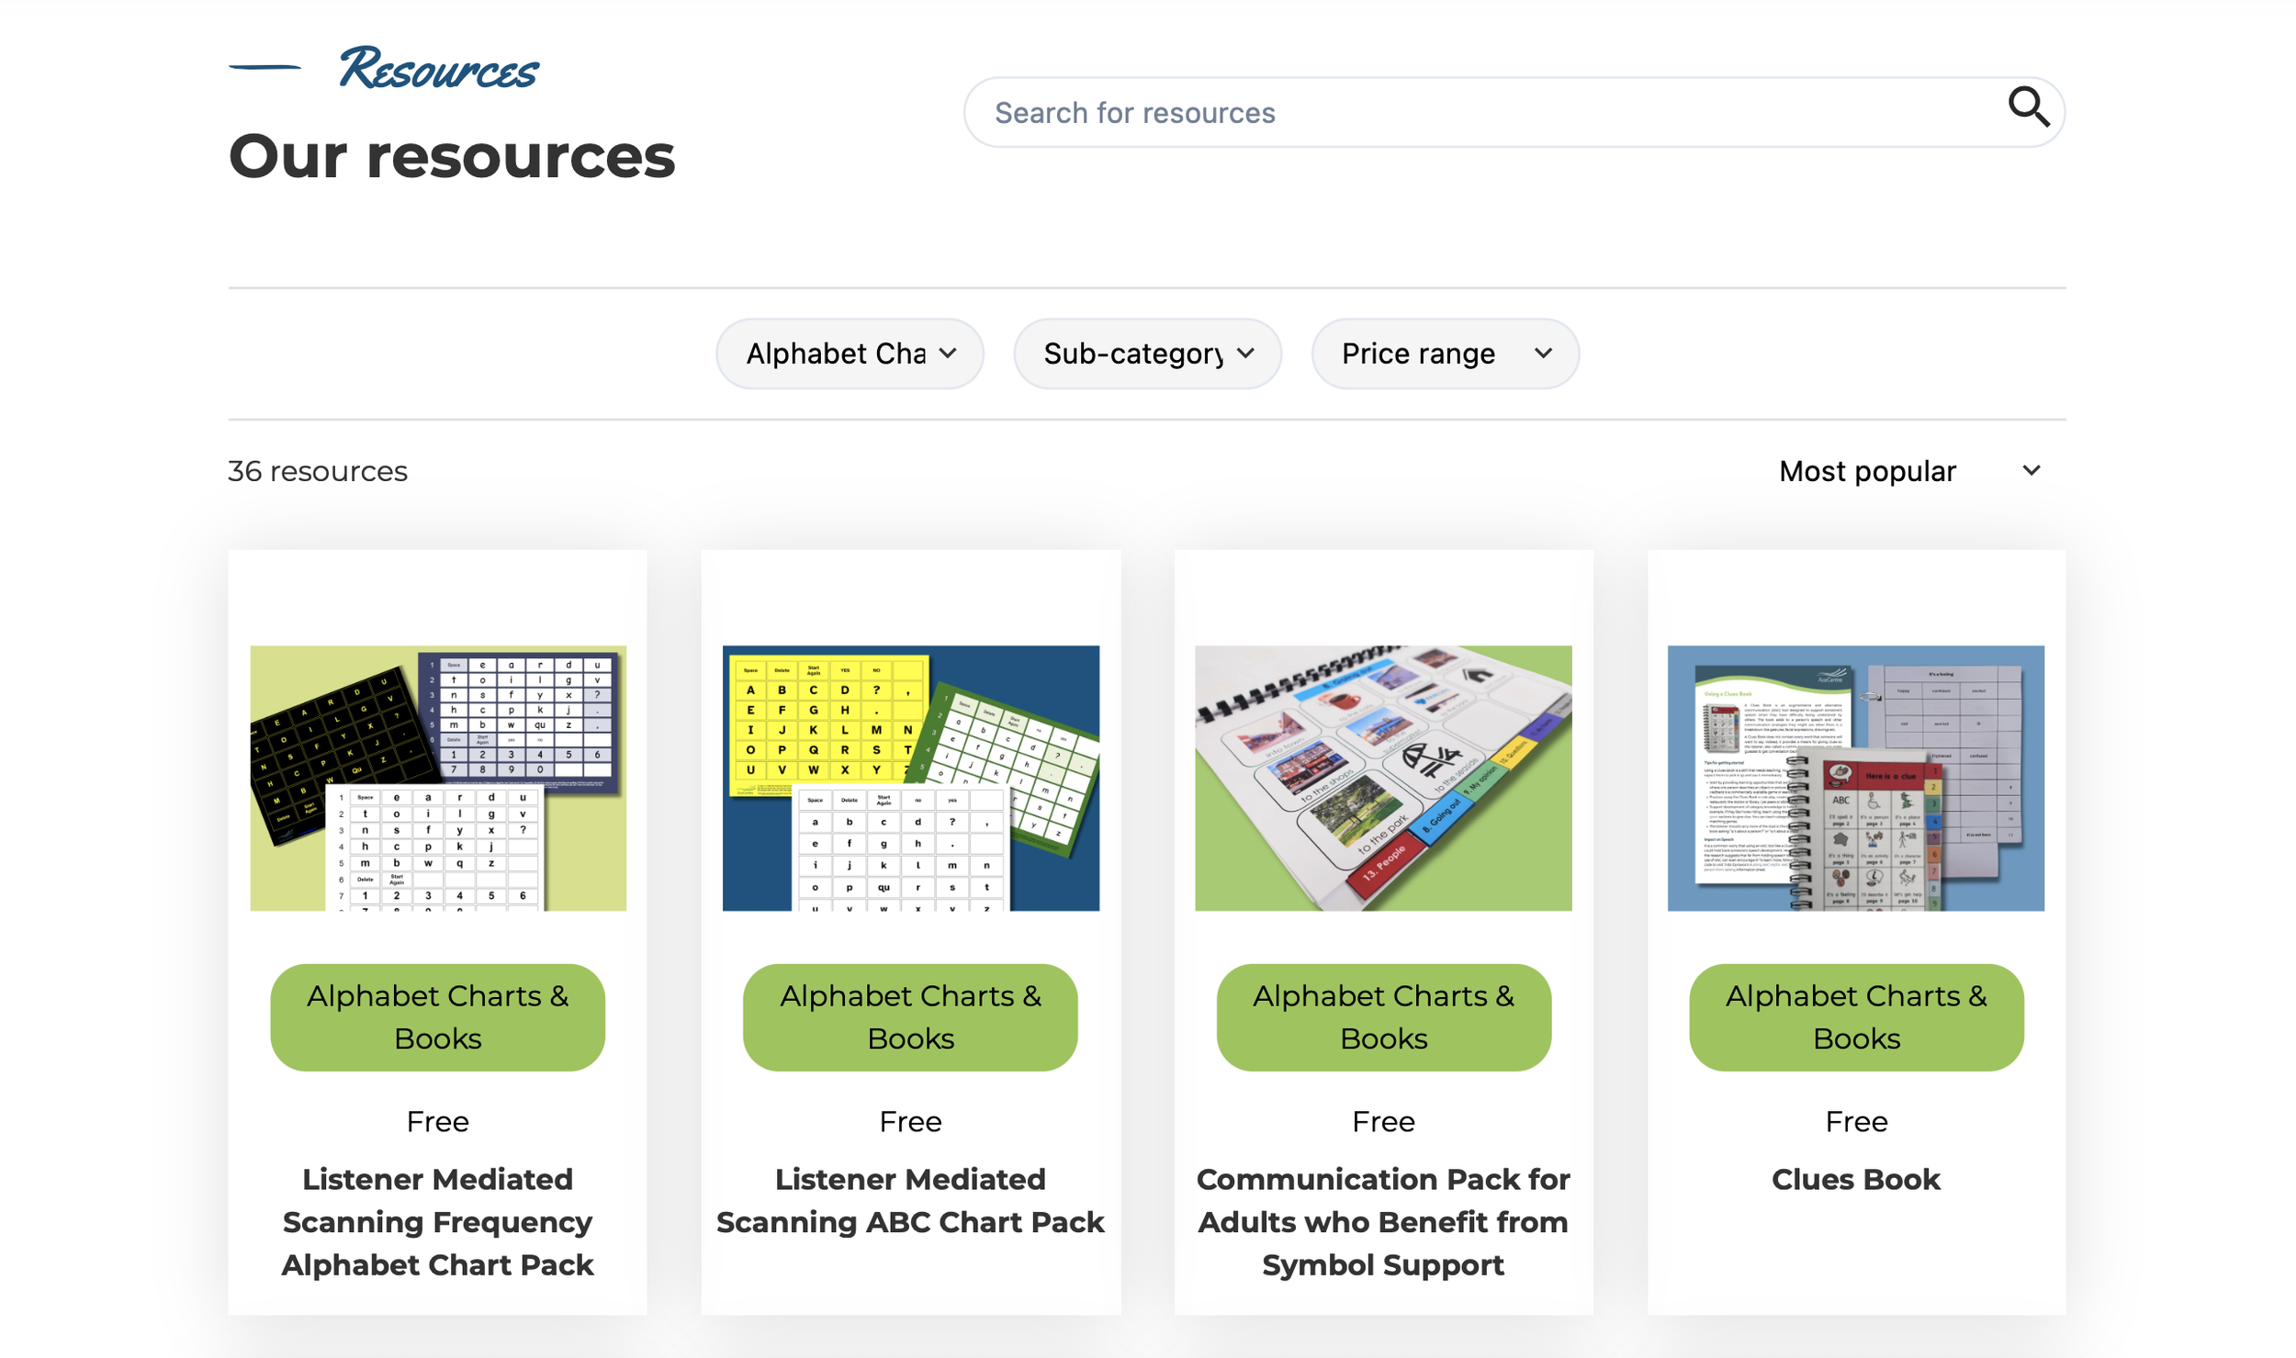Open the Price range dropdown
Viewport: 2296px width, 1358px height.
tap(1445, 354)
